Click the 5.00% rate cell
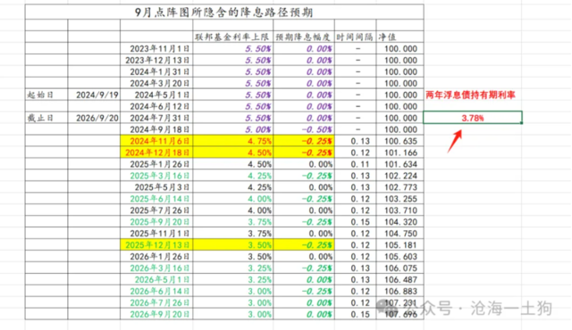 [232, 129]
